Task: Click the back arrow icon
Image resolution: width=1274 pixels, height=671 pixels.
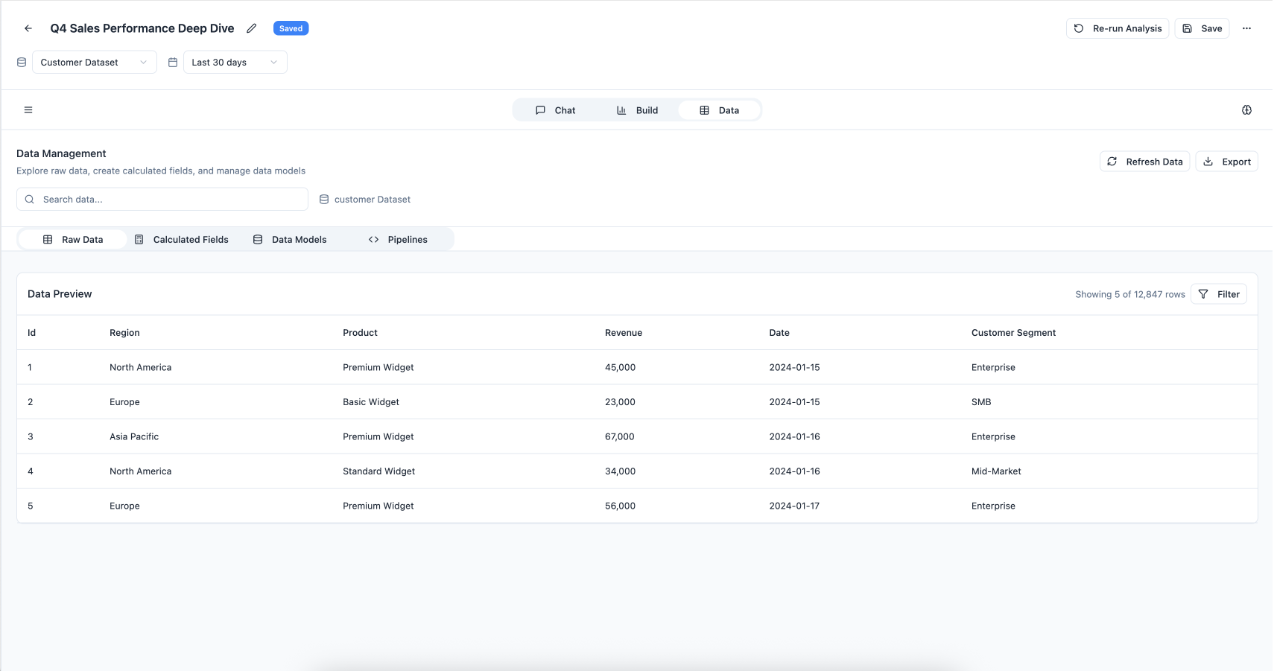Action: click(x=28, y=28)
